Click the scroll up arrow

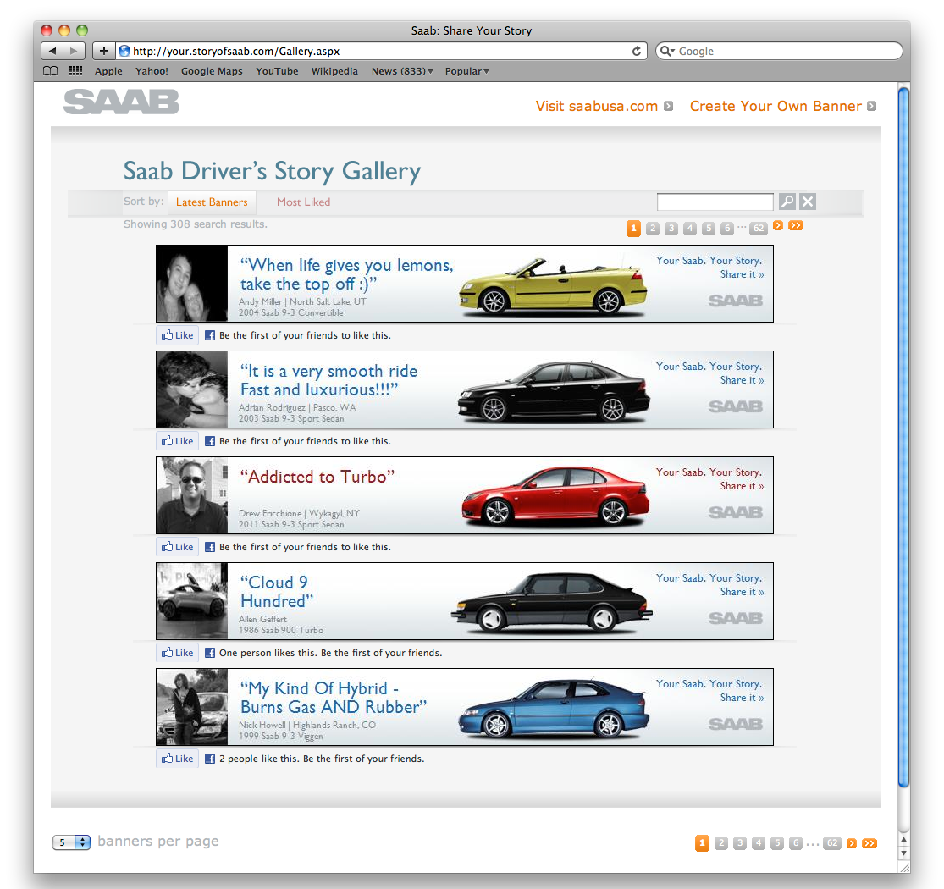(903, 839)
